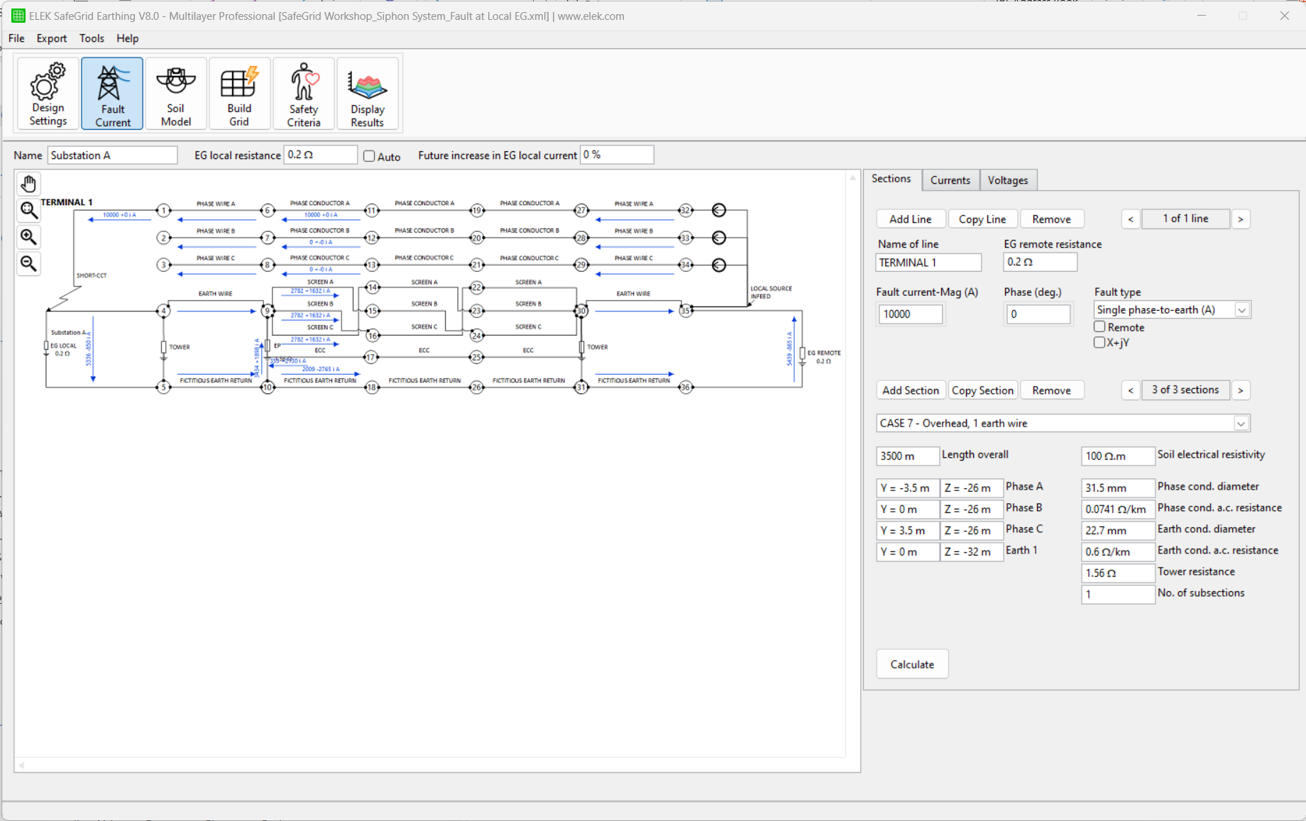Open the Build Grid module
The image size is (1306, 821).
point(239,94)
